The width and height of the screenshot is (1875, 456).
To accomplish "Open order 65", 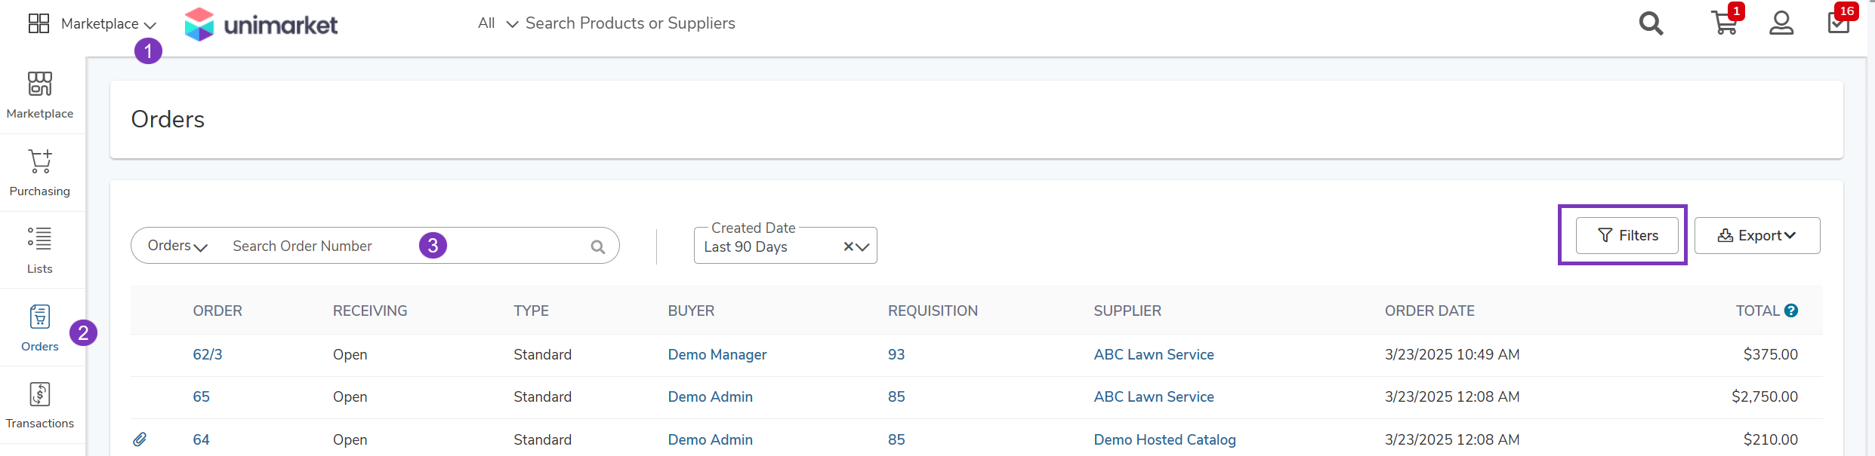I will [x=201, y=396].
